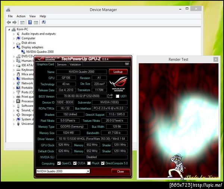Click the GPU-Z screenshot camera icon

127,64
